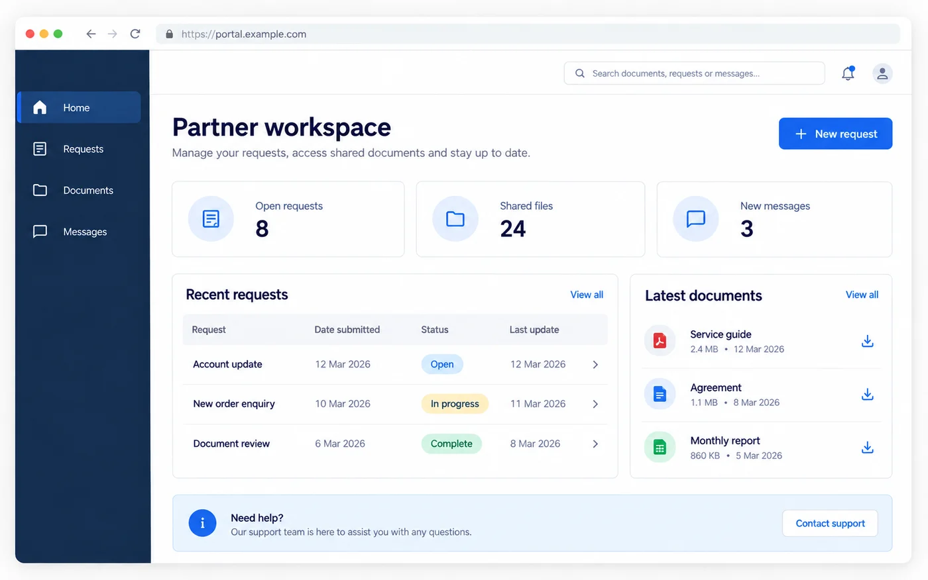Screen dimensions: 928x580
Task: Create a New request
Action: pyautogui.click(x=835, y=134)
